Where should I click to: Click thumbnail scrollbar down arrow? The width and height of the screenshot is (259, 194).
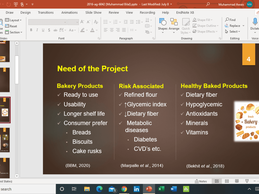point(17,176)
